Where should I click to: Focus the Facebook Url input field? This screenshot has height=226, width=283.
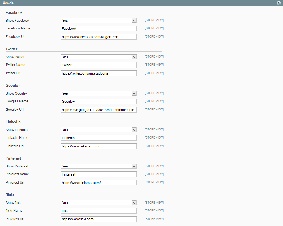[x=99, y=37]
